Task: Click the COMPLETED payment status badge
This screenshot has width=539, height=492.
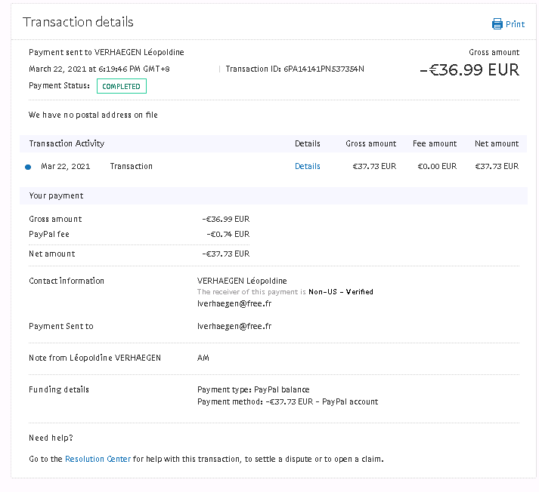Action: click(121, 86)
